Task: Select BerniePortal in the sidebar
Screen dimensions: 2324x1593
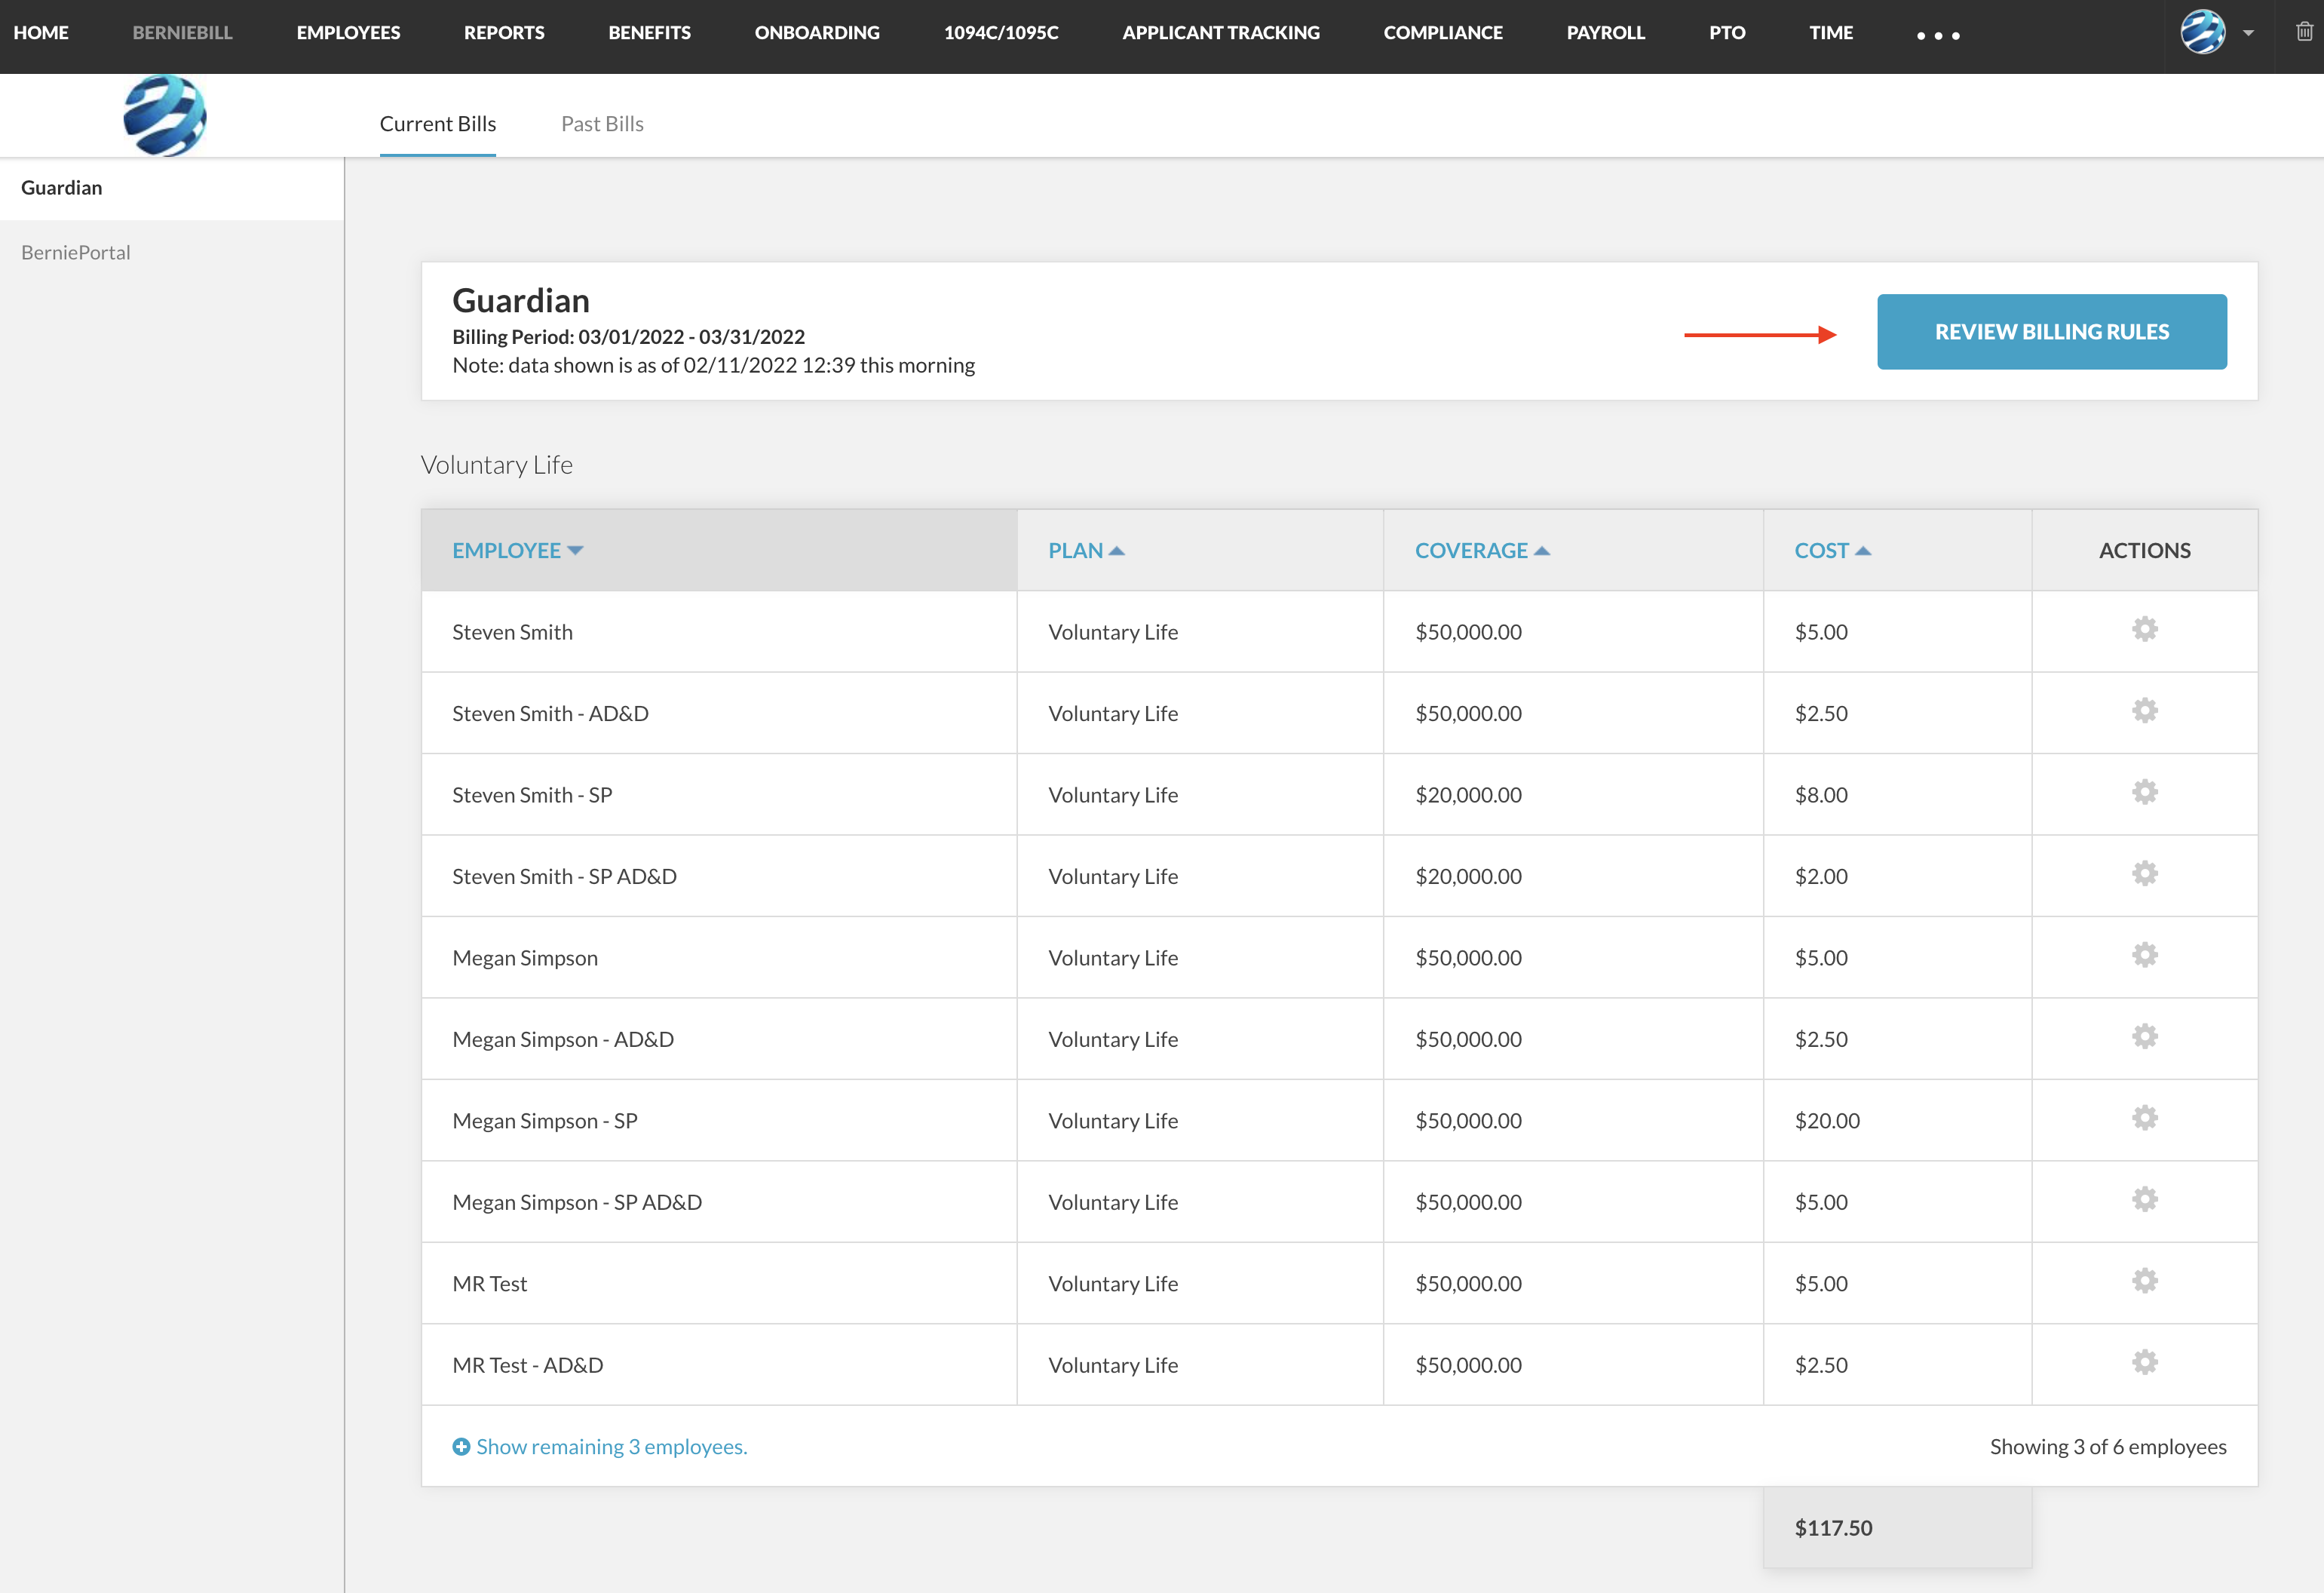Action: tap(76, 253)
